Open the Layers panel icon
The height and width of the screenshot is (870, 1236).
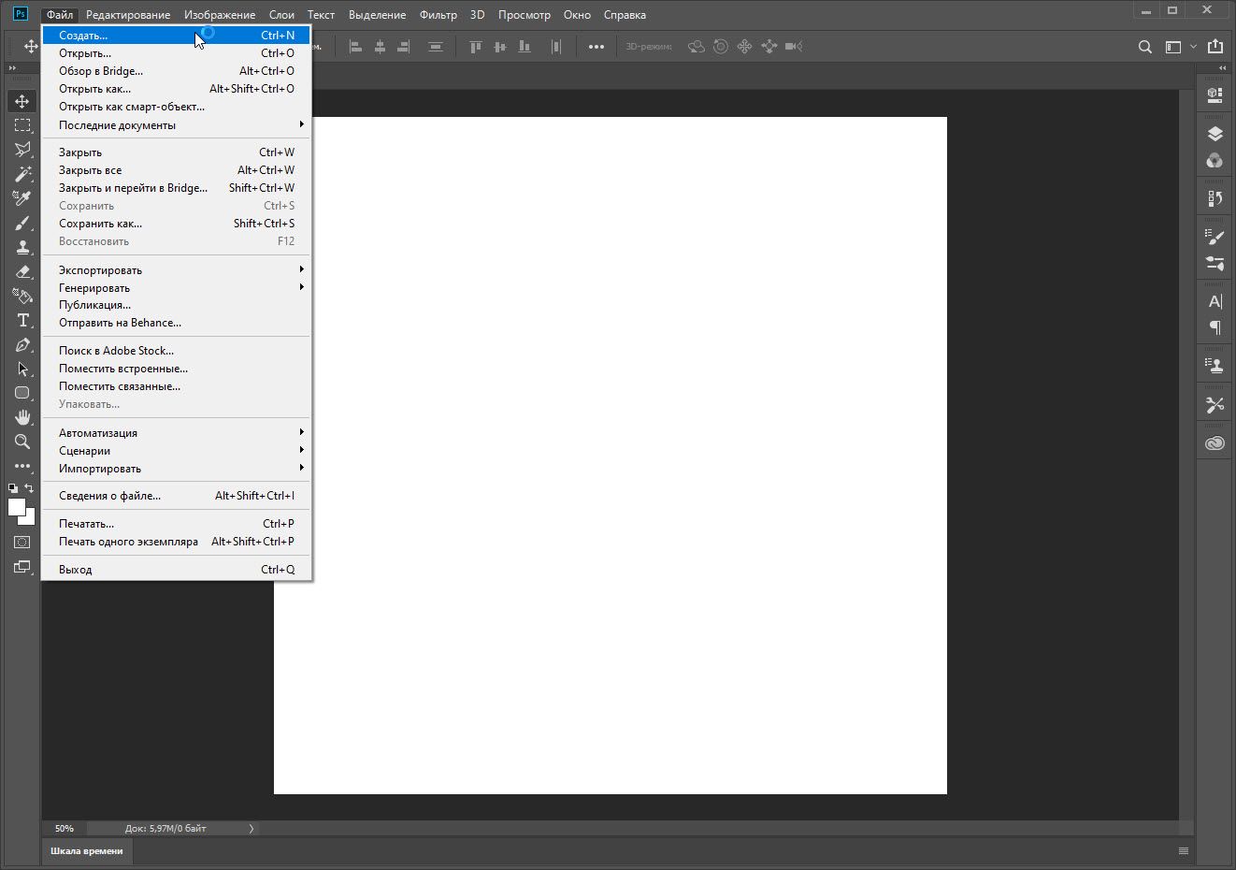[1214, 134]
